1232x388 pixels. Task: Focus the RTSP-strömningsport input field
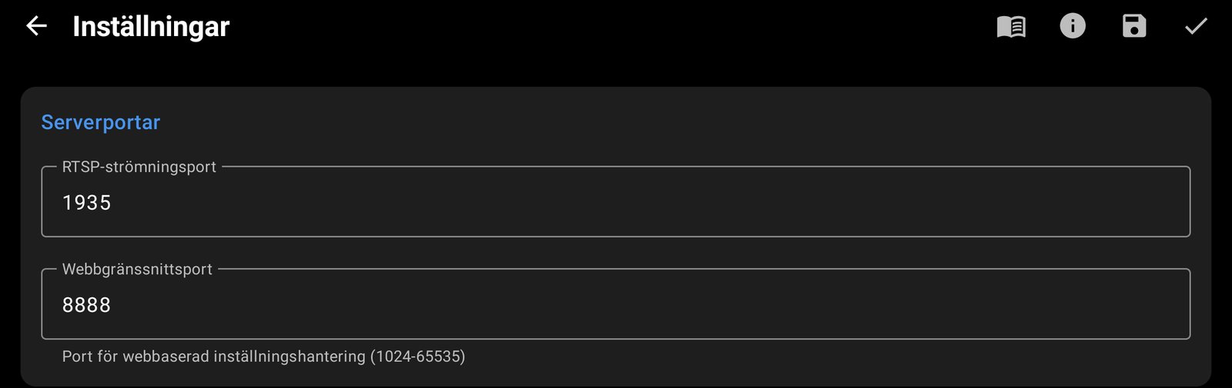click(616, 201)
